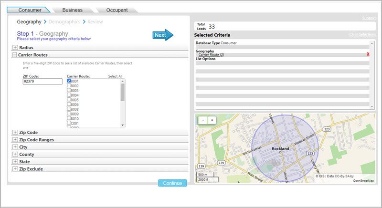
Task: Click the Database Type Consumer text
Action: (216, 43)
